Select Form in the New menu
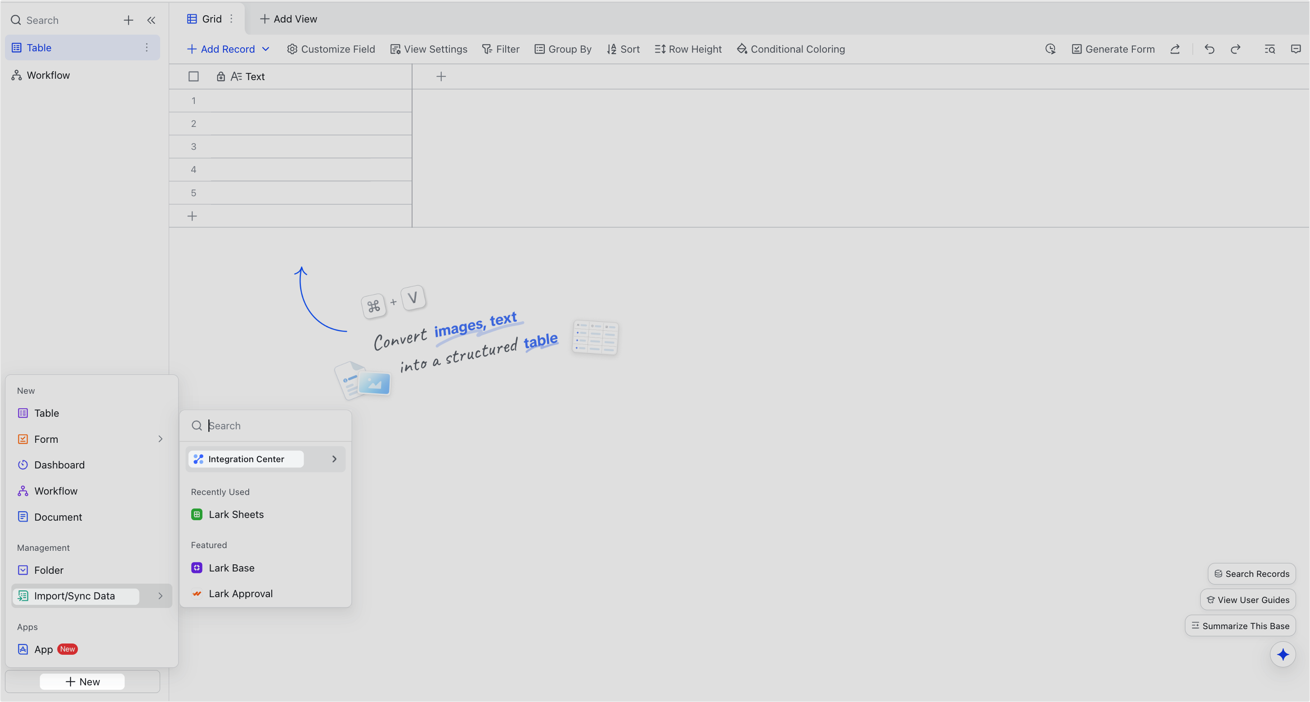Viewport: 1310px width, 702px height. [x=91, y=439]
